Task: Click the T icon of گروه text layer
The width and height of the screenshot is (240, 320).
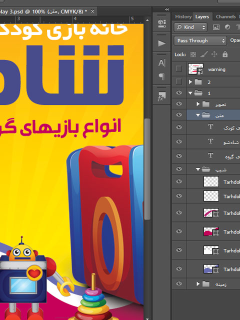Action: click(210, 155)
